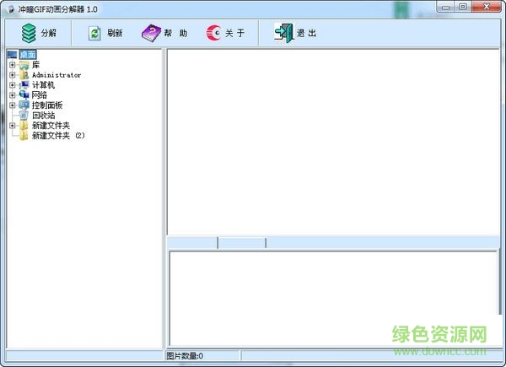Screen dimensions: 506x367
Task: Select the 计算机 computer icon in tree
Action: (x=24, y=85)
